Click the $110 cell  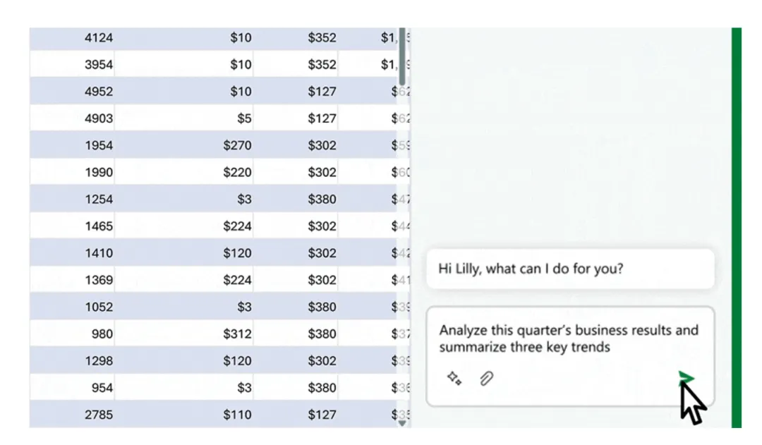[x=237, y=415]
